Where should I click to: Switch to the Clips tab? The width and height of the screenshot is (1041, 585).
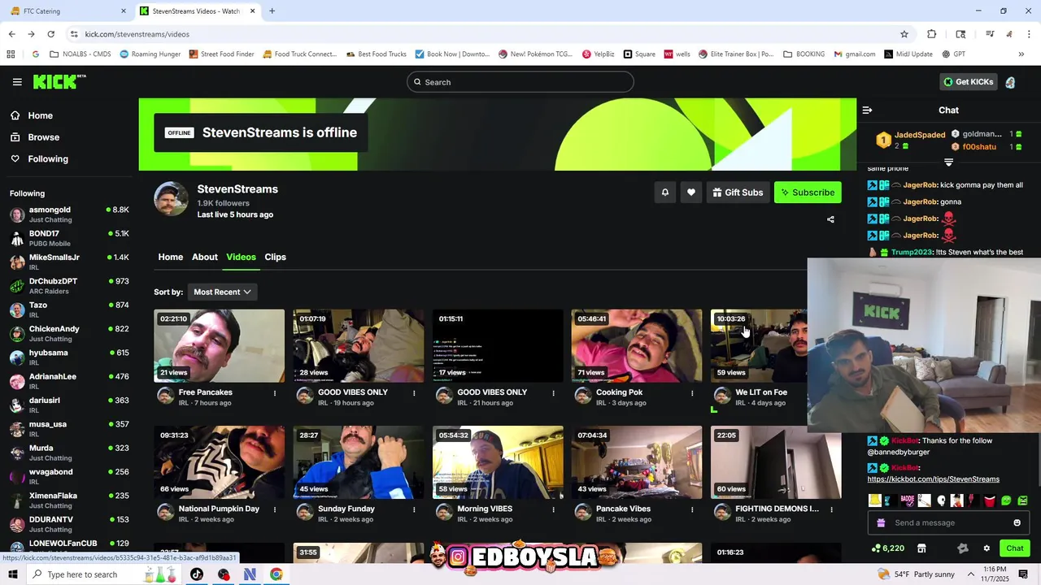pyautogui.click(x=275, y=257)
